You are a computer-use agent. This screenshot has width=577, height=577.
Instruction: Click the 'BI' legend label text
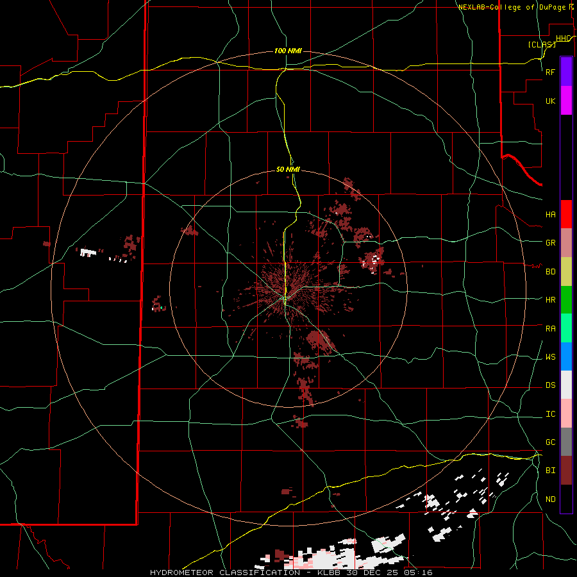point(550,471)
